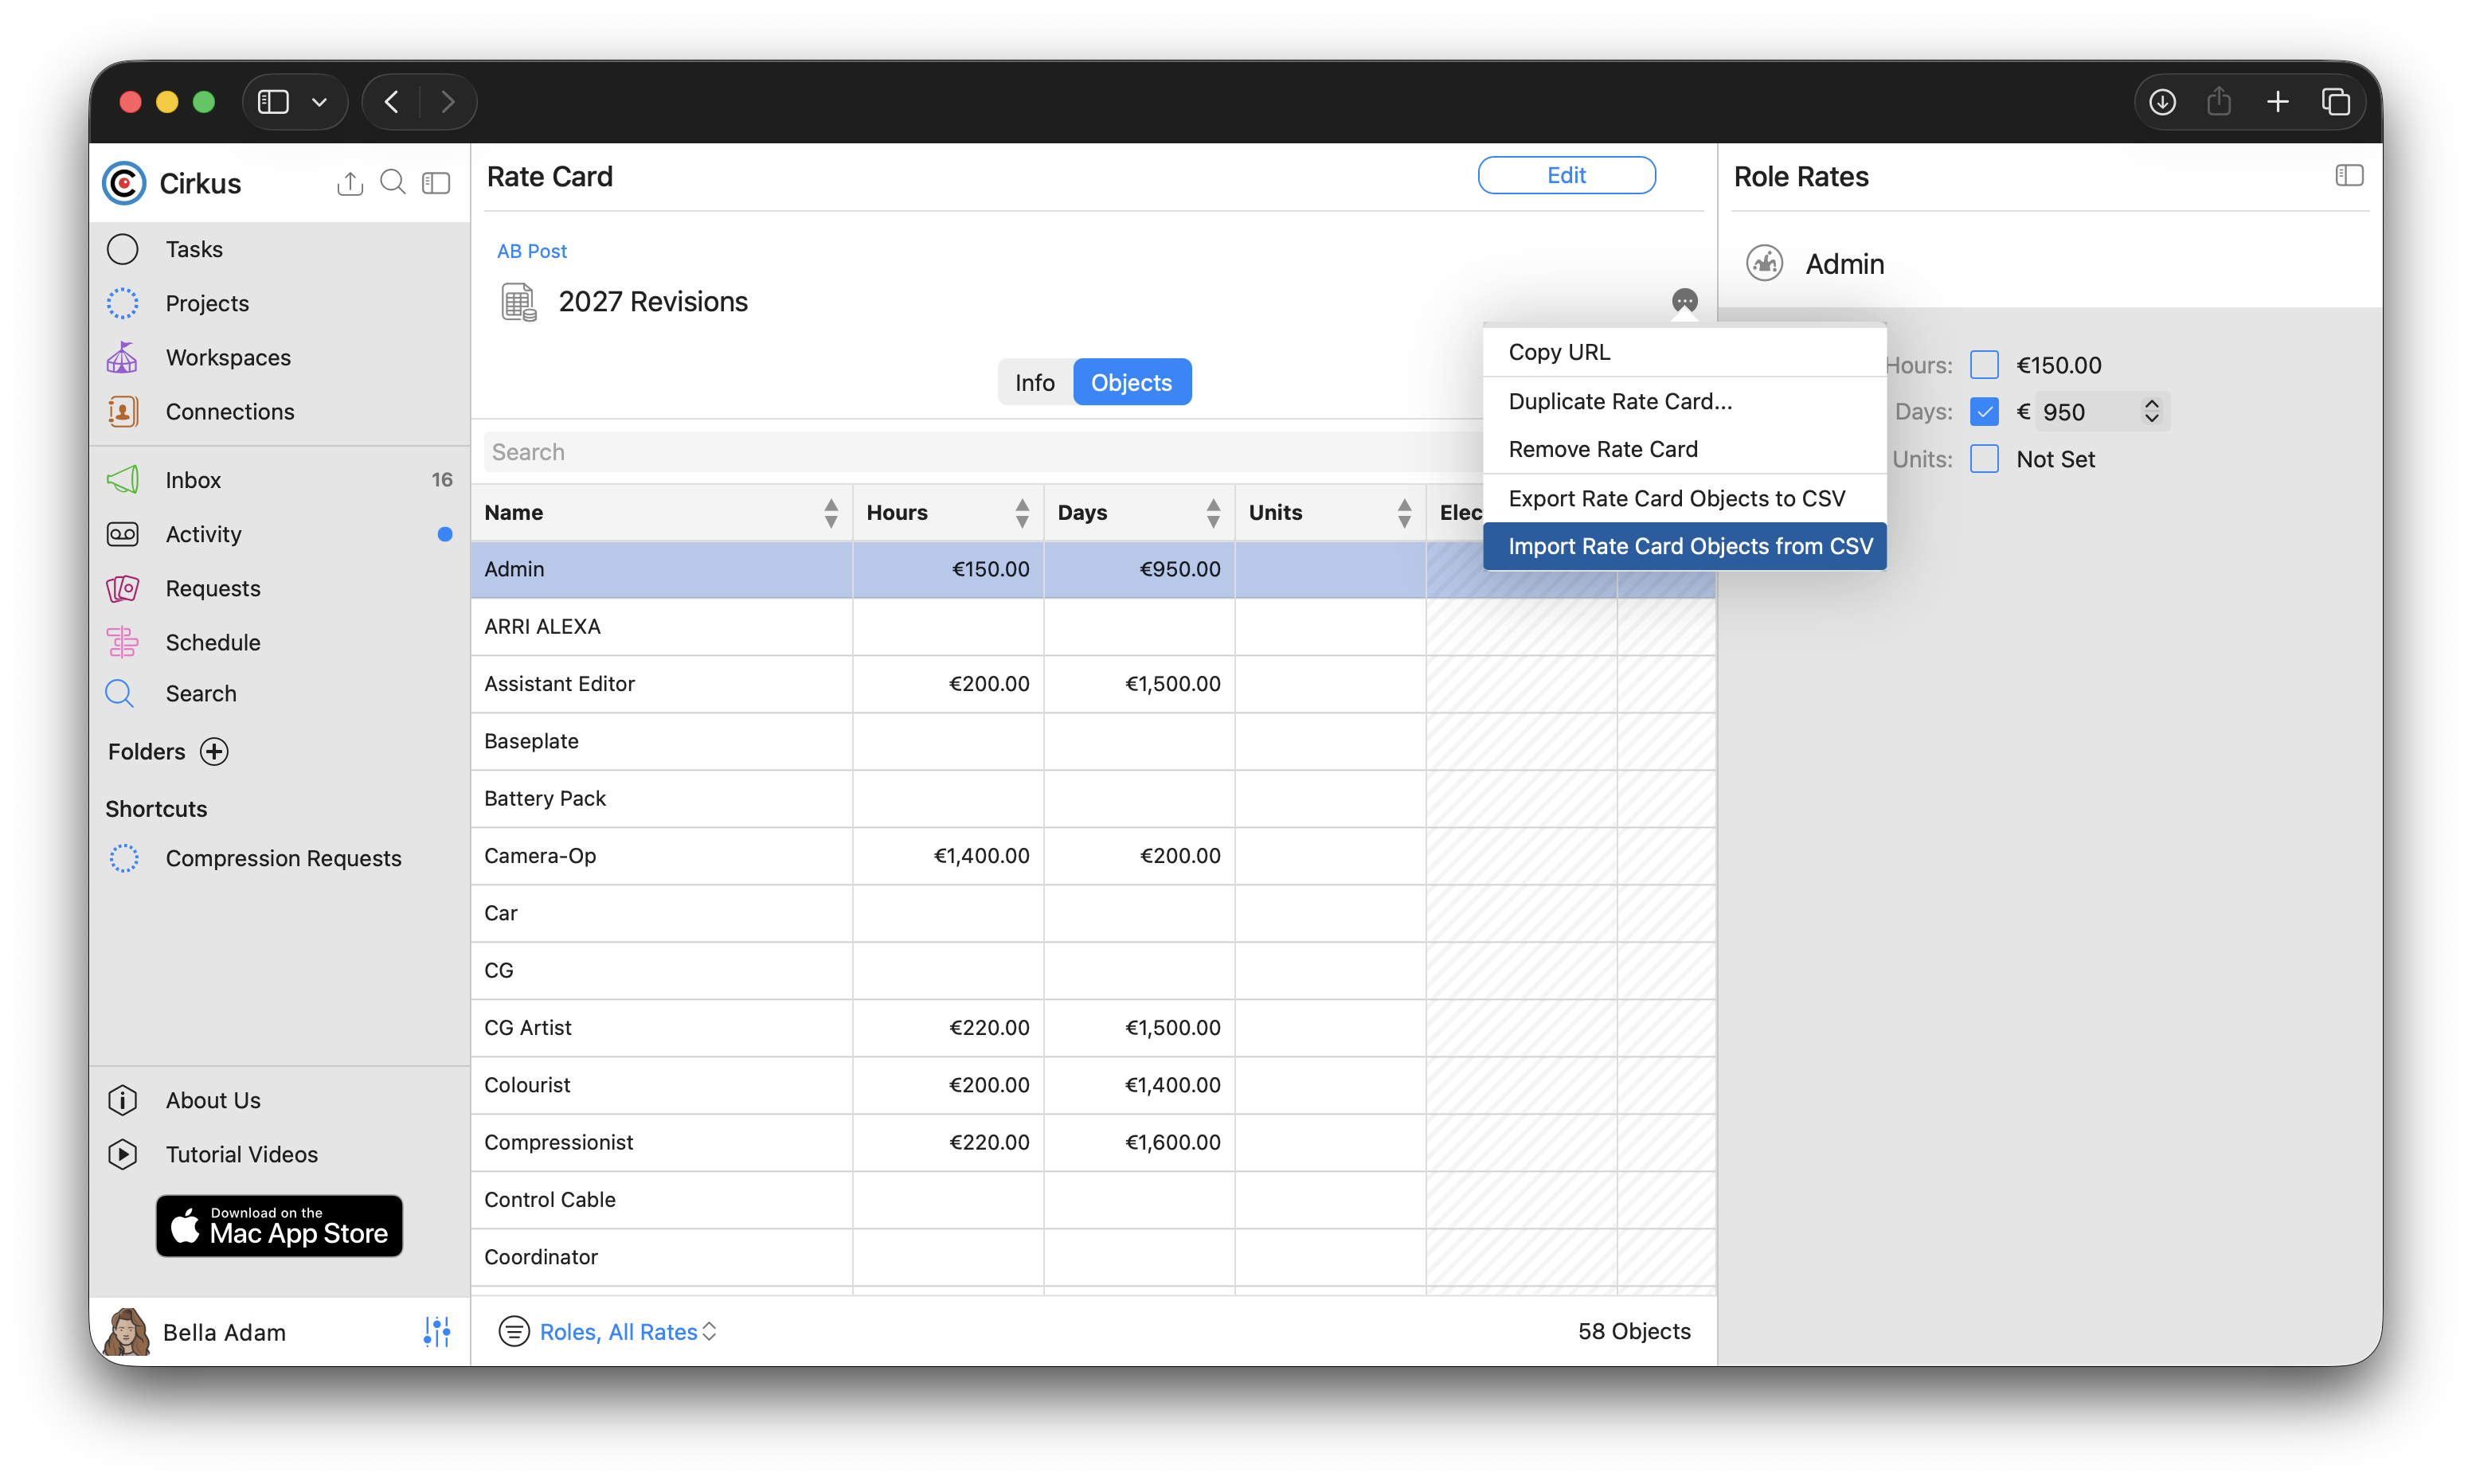
Task: Toggle the Hours rate checkbox
Action: click(1984, 365)
